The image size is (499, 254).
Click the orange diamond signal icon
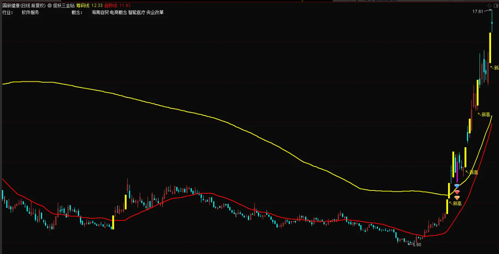(x=457, y=198)
